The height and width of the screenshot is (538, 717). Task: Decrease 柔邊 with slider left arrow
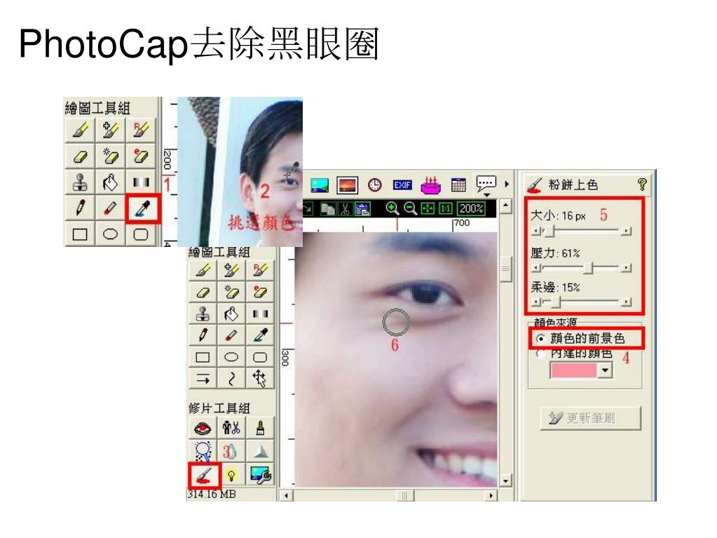click(536, 302)
